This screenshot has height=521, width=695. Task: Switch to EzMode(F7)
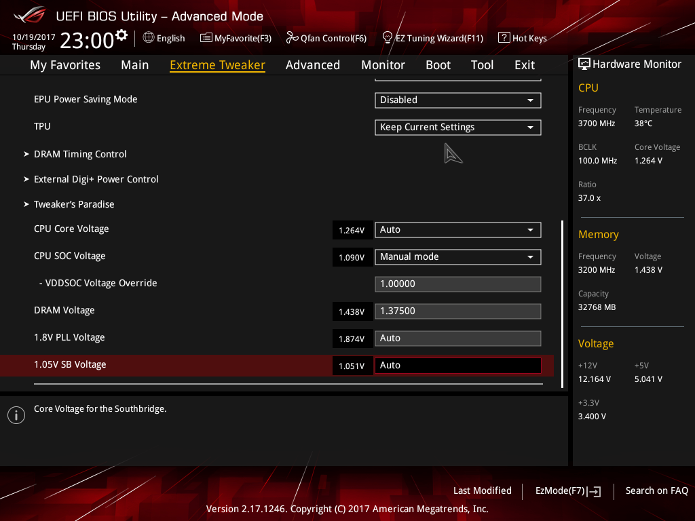point(568,491)
